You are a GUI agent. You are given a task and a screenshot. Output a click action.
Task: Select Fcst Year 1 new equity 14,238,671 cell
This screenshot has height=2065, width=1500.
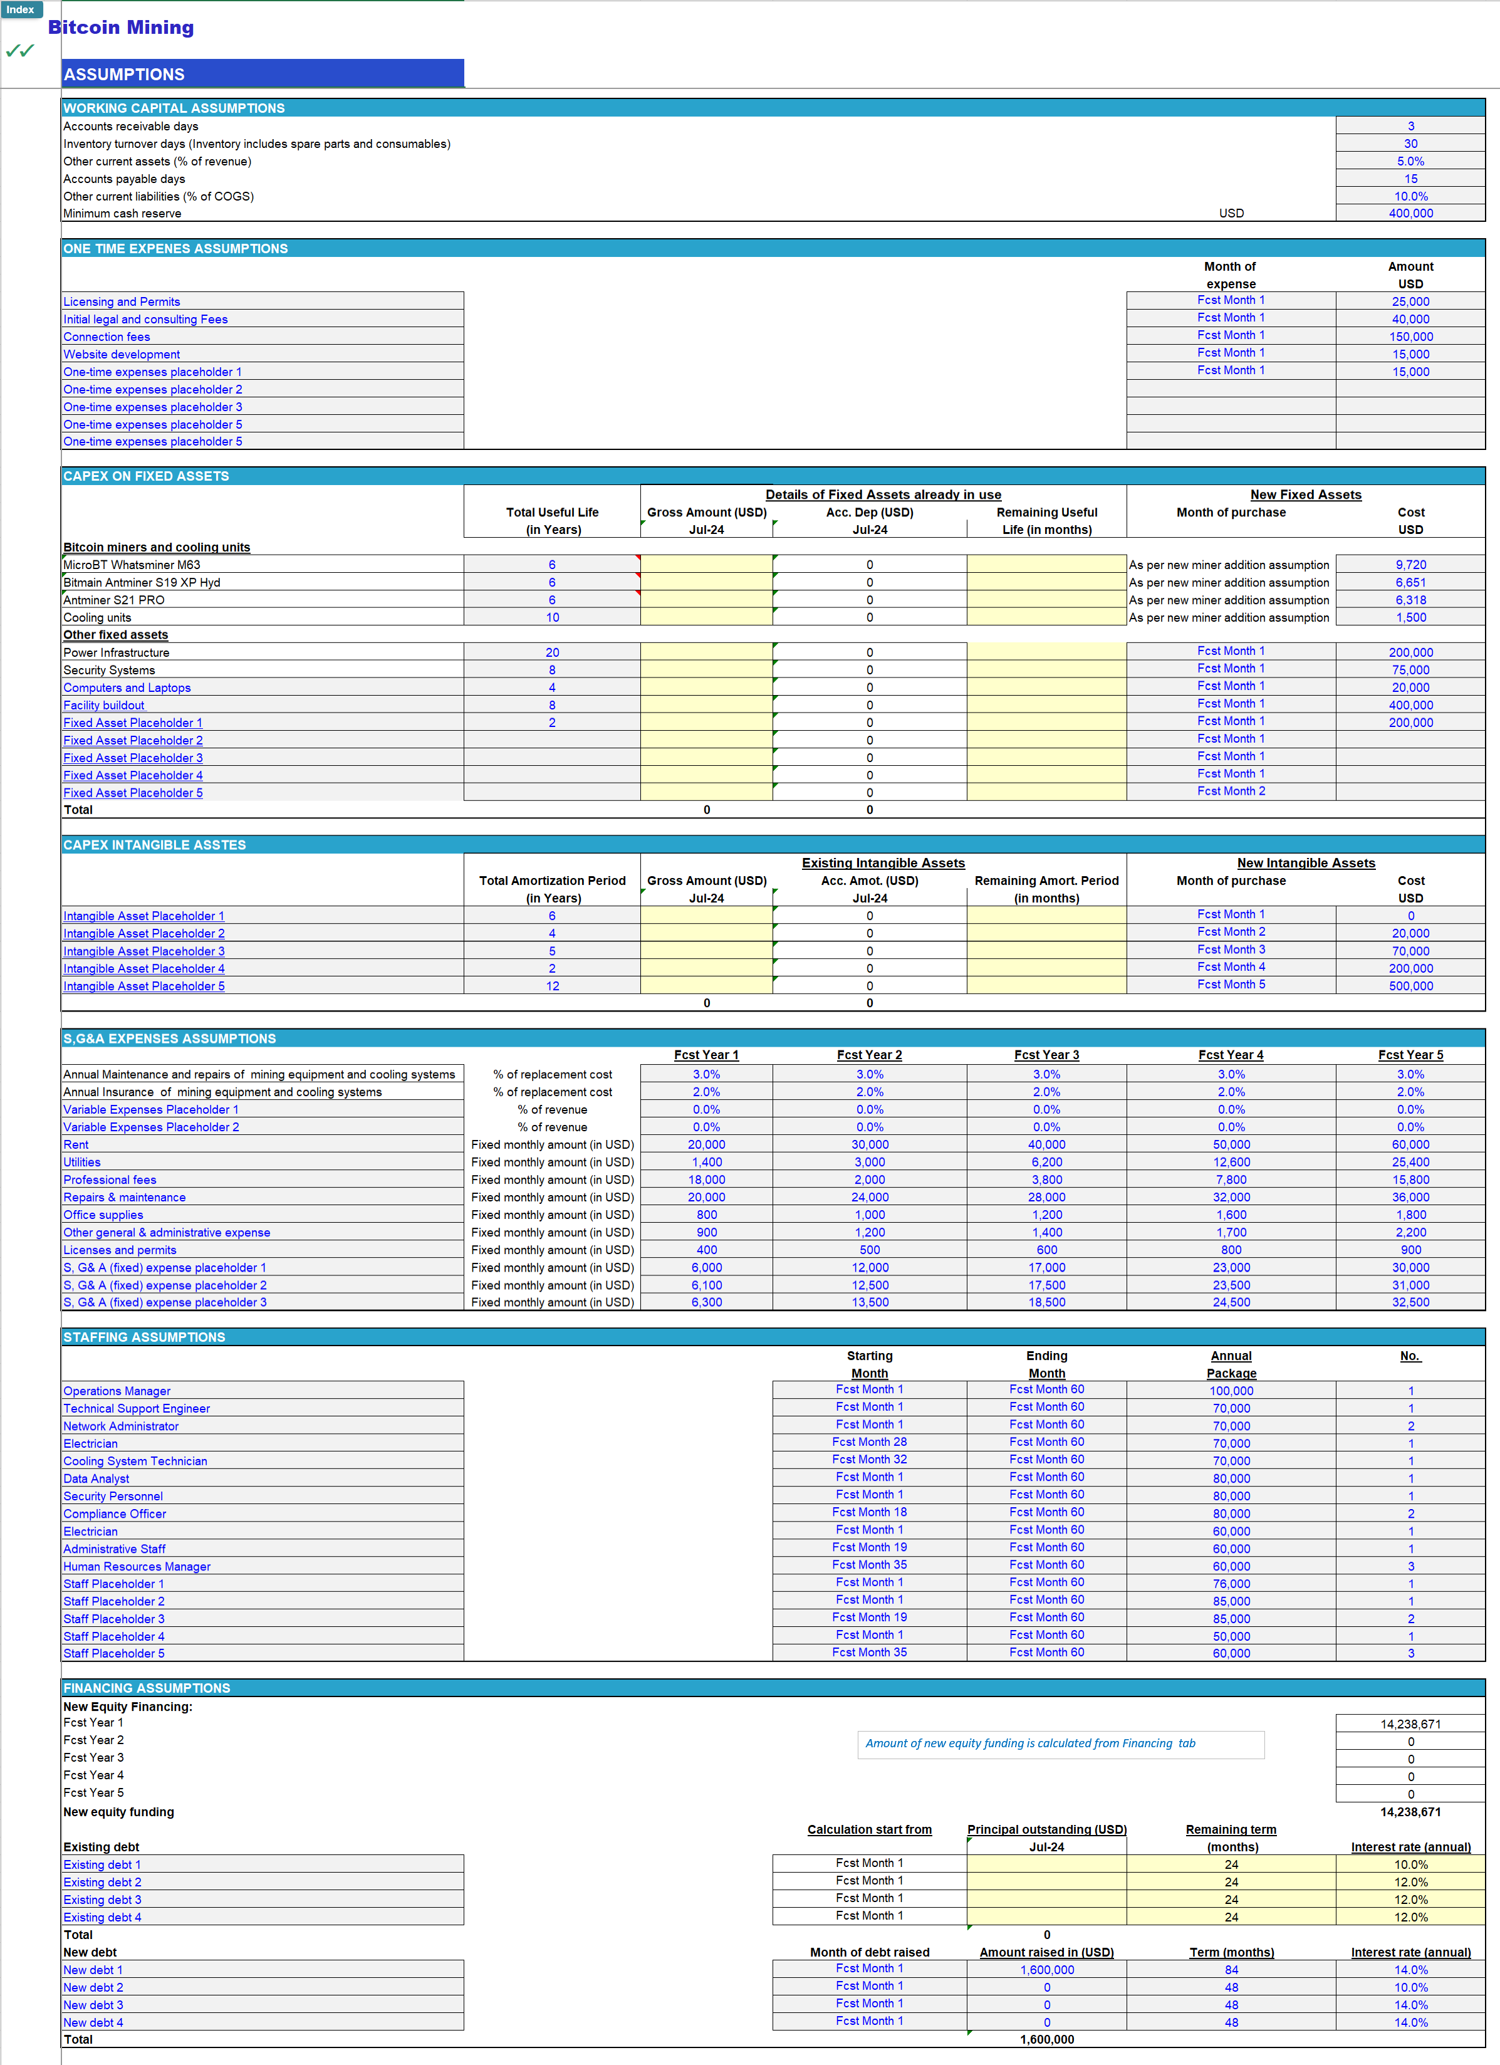pos(1410,1723)
